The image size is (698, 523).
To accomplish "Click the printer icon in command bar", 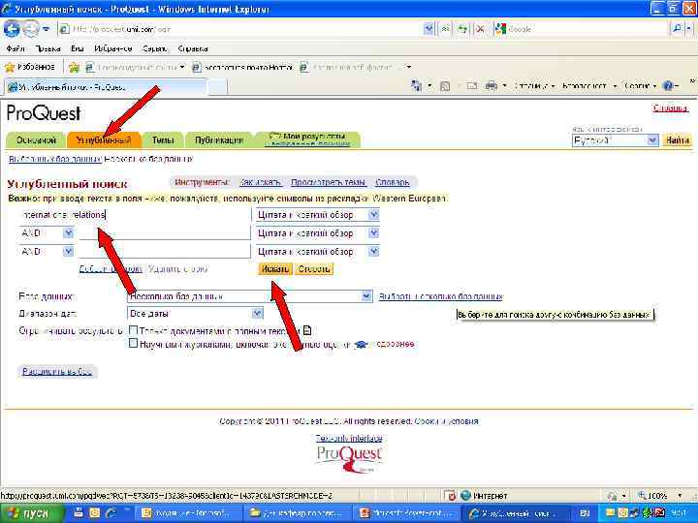I will click(491, 86).
